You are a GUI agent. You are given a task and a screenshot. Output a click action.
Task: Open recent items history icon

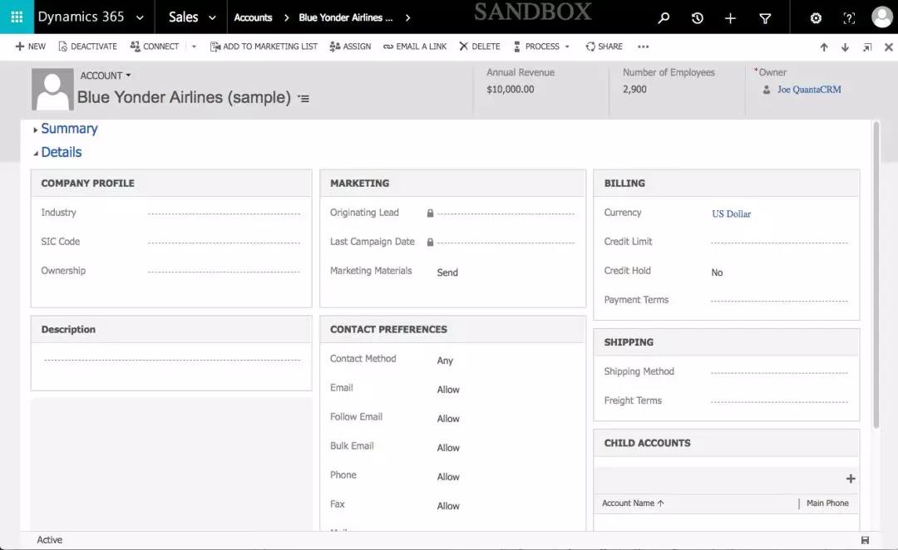(x=697, y=17)
